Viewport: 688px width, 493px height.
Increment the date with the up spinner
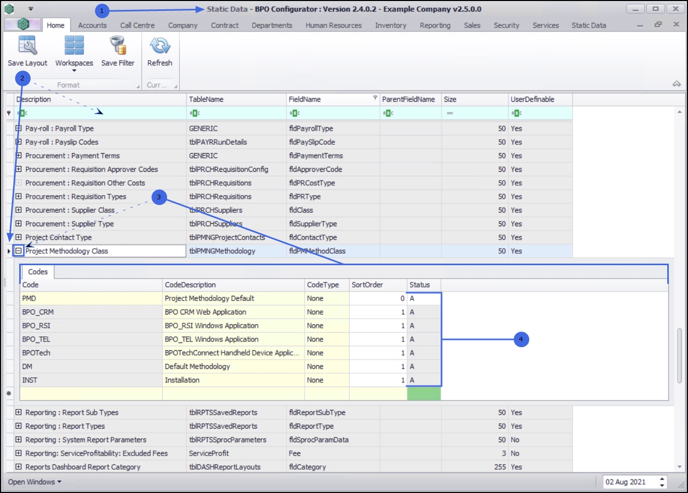662,478
